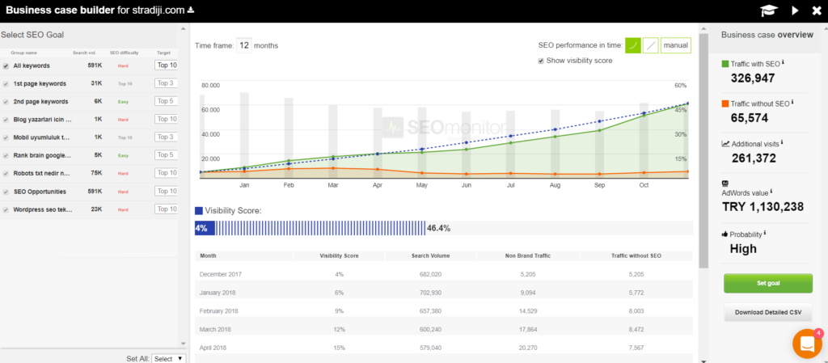Toggle the Robots txt nedir checkbox

(6, 174)
